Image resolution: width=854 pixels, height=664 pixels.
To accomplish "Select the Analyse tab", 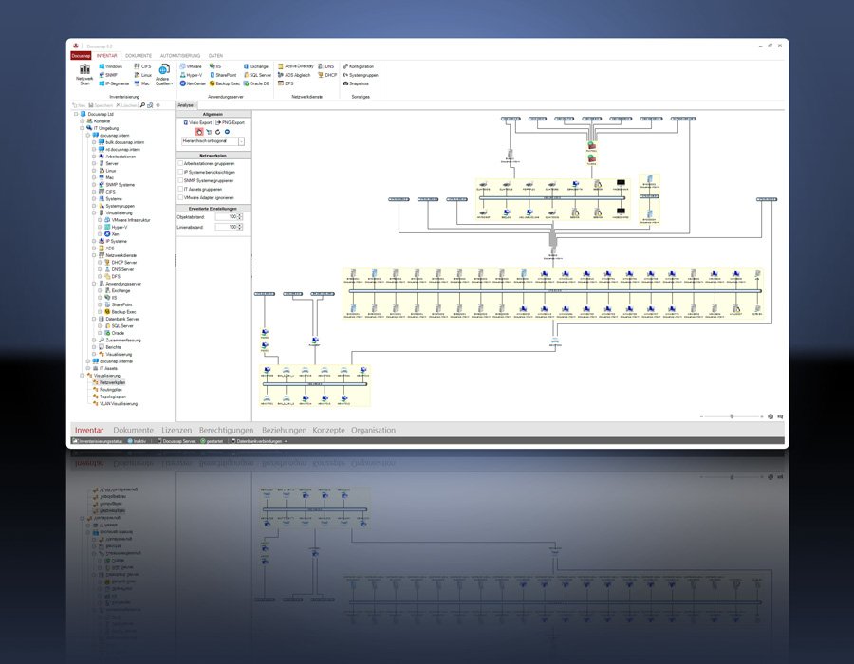I will pos(186,105).
